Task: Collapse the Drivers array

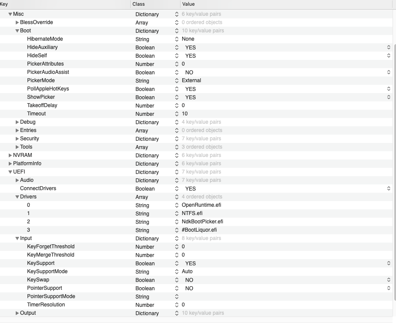Action: pyautogui.click(x=17, y=197)
